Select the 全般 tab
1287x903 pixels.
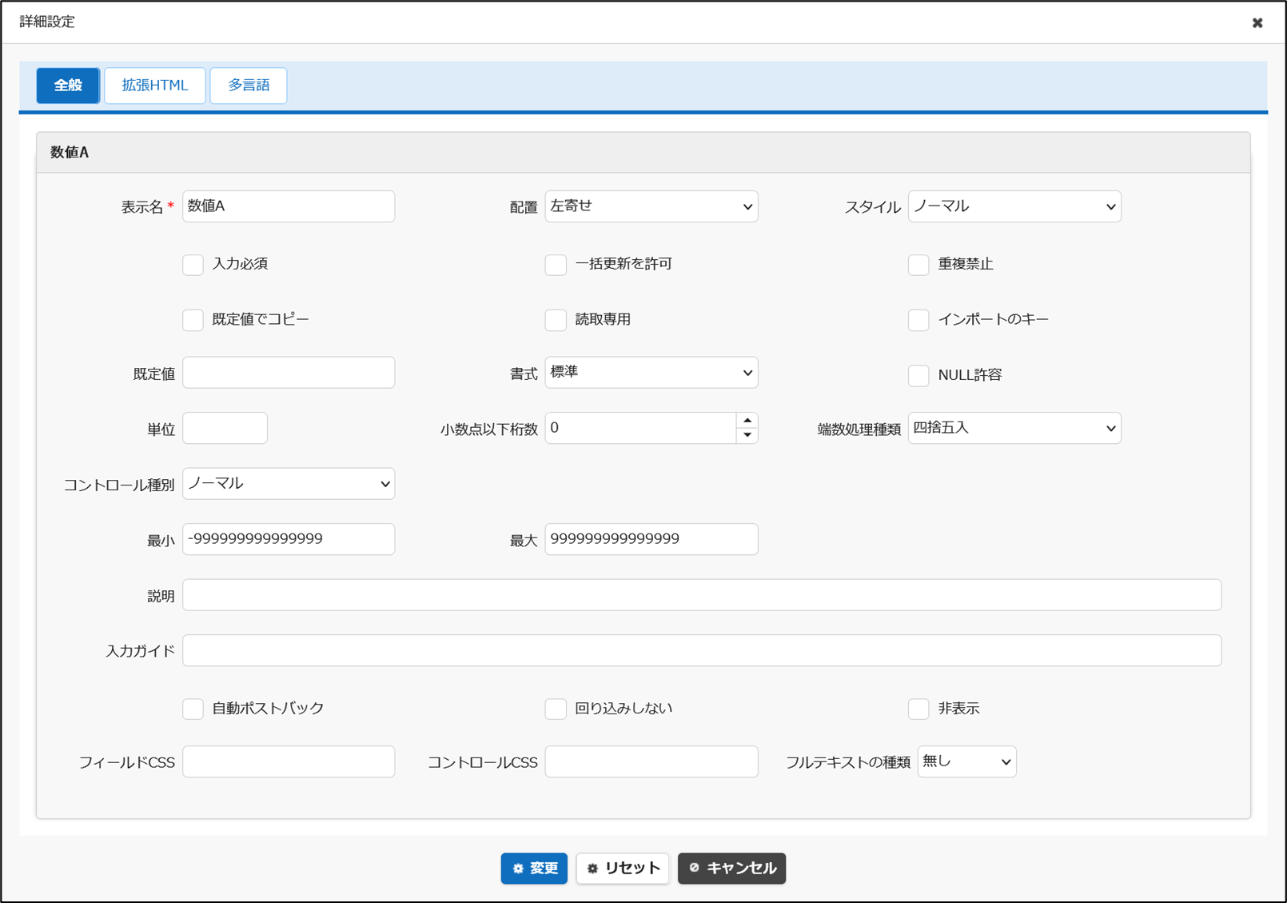click(x=68, y=86)
